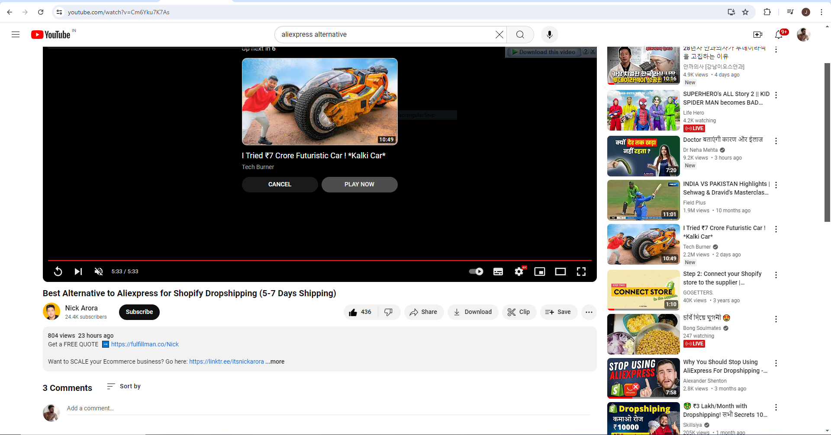Clear the search query with the X

499,35
